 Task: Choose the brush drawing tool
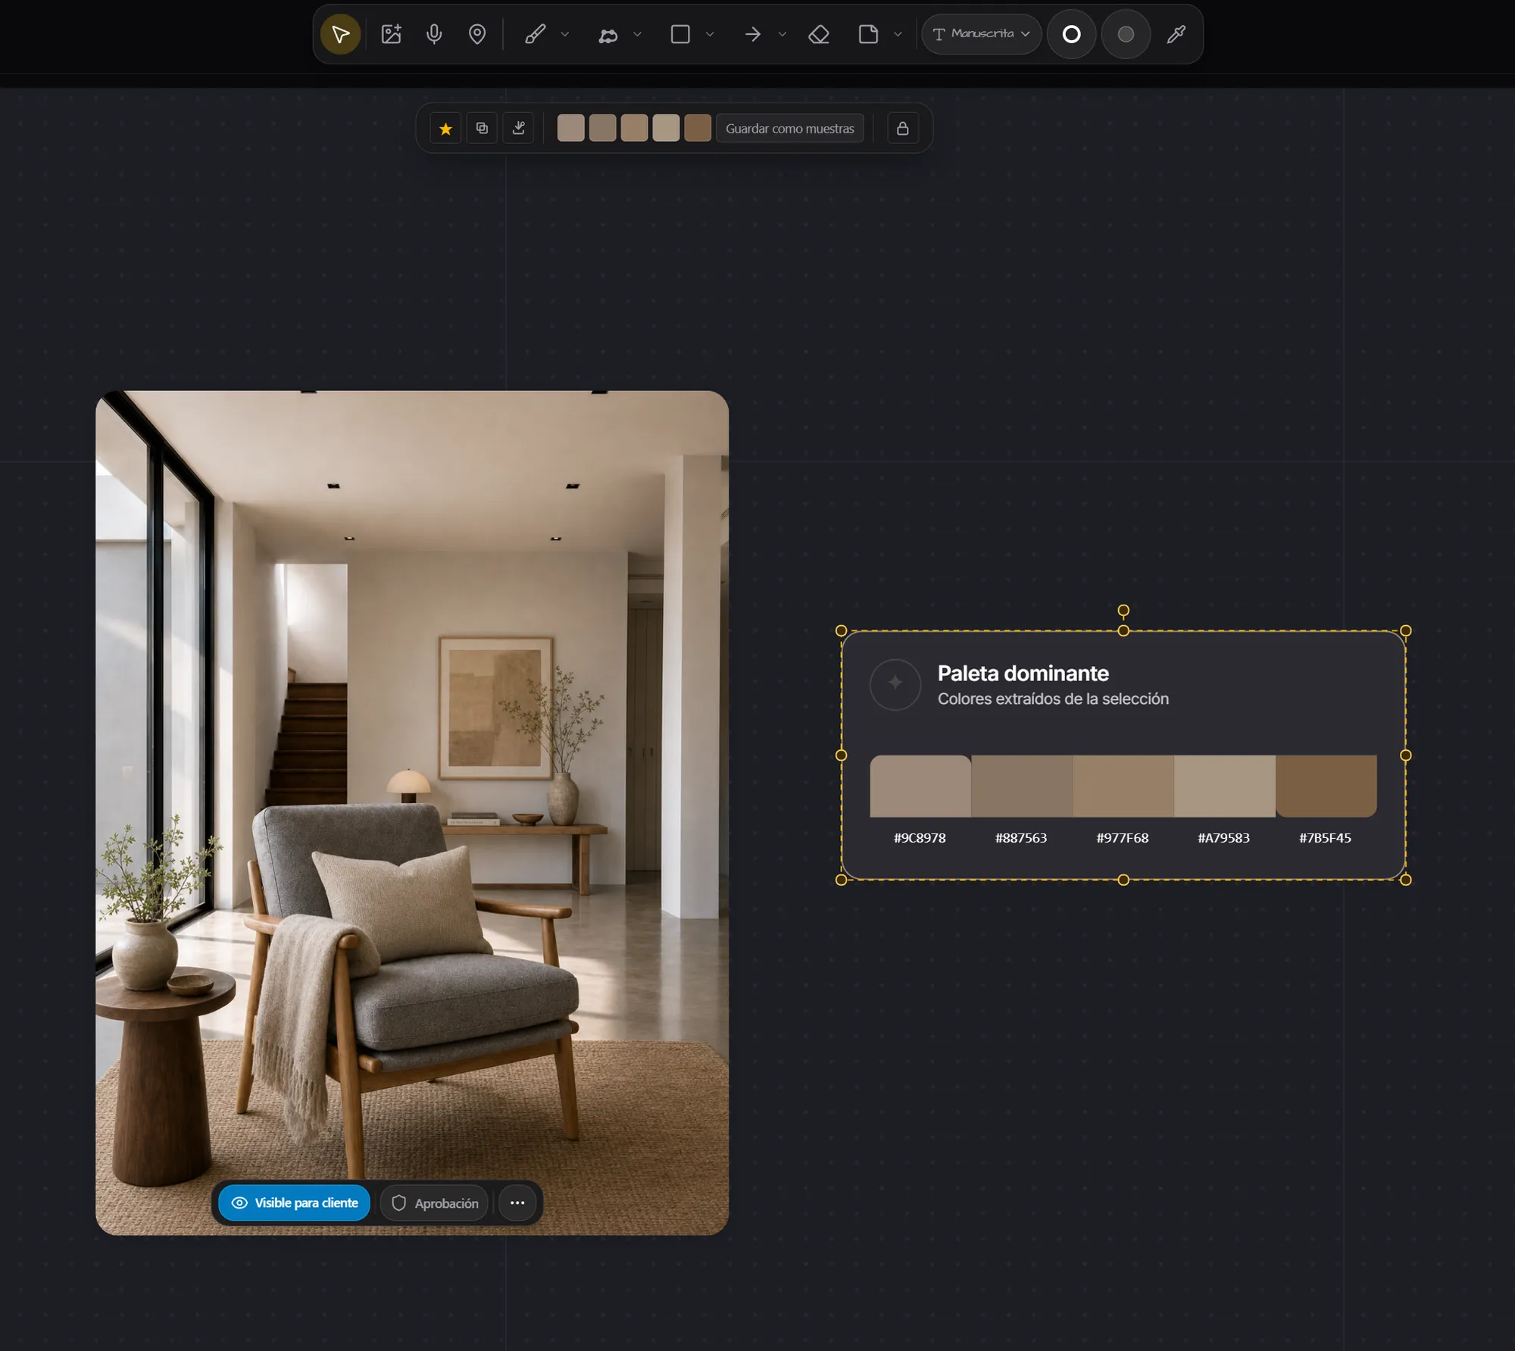tap(535, 34)
